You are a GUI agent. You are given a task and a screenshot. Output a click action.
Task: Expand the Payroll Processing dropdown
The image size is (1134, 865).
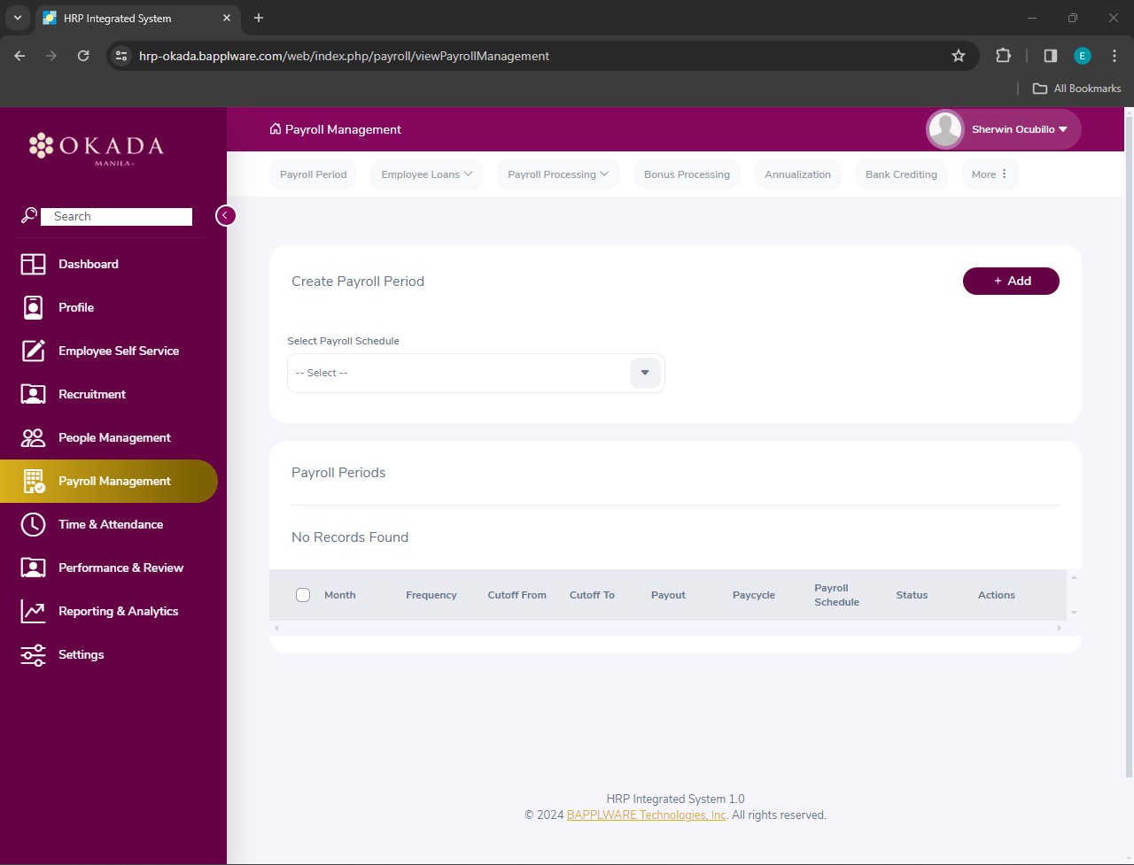pyautogui.click(x=557, y=174)
